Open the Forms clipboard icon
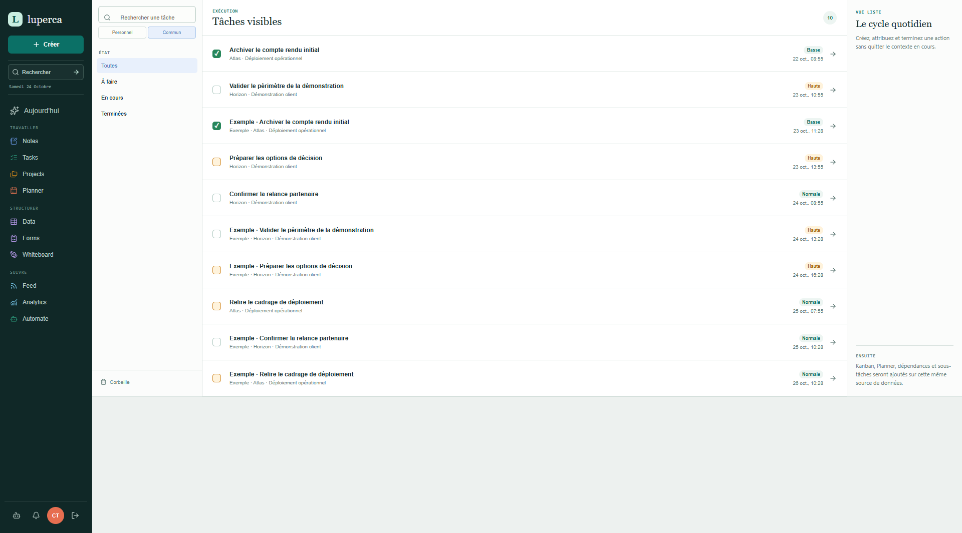Viewport: 962px width, 533px height. 14,238
